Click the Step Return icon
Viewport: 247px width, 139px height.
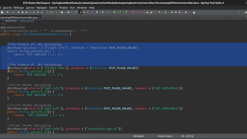click(x=42, y=12)
